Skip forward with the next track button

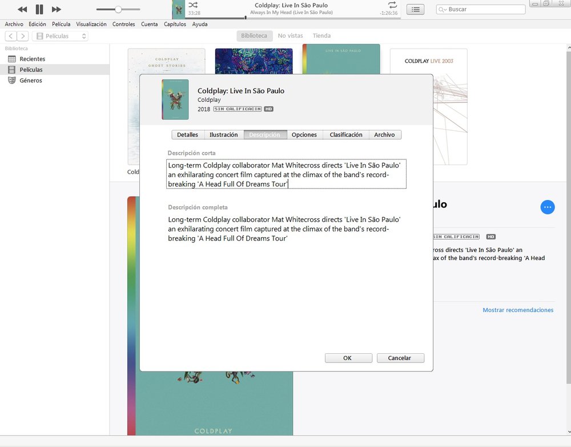tap(57, 9)
